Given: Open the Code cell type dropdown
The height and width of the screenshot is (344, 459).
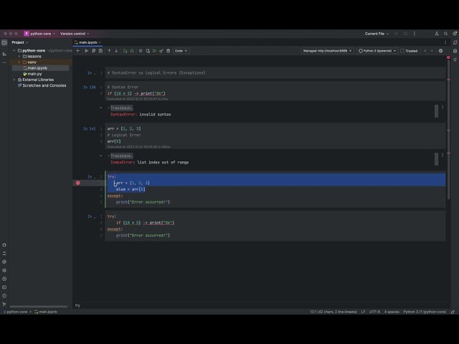Looking at the screenshot, I should click(x=181, y=51).
